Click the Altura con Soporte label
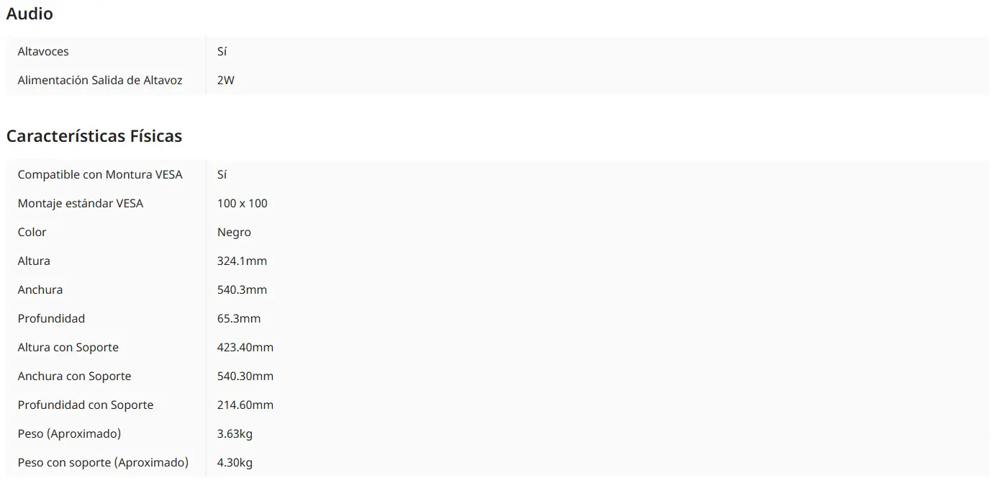Viewport: 999px width, 491px height. (x=68, y=348)
